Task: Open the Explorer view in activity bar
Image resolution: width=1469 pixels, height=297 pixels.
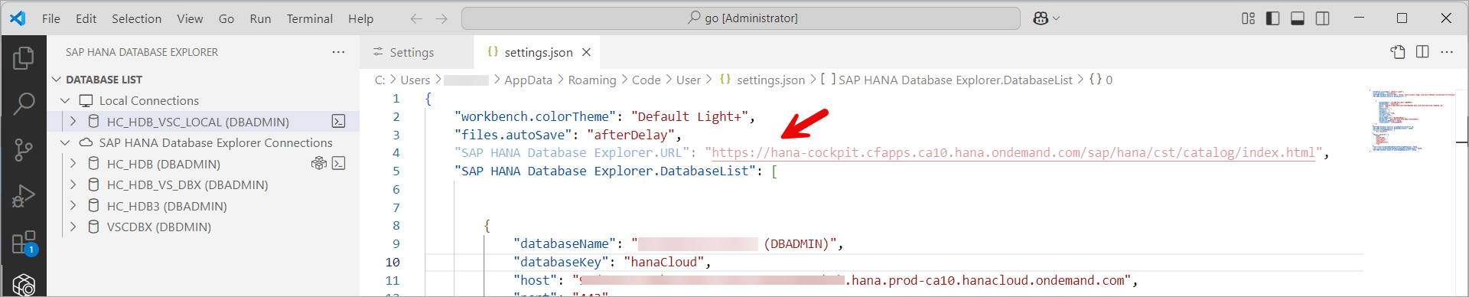Action: (24, 58)
